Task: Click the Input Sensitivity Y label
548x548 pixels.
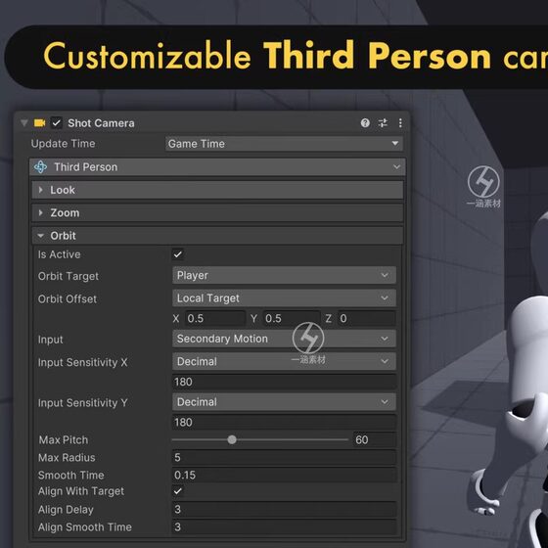Action: click(x=82, y=403)
